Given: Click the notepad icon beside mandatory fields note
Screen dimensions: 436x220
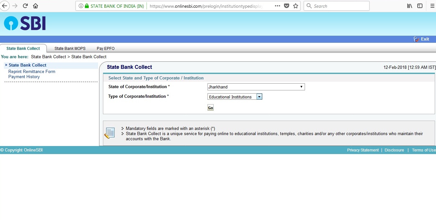Looking at the screenshot, I should coord(109,133).
